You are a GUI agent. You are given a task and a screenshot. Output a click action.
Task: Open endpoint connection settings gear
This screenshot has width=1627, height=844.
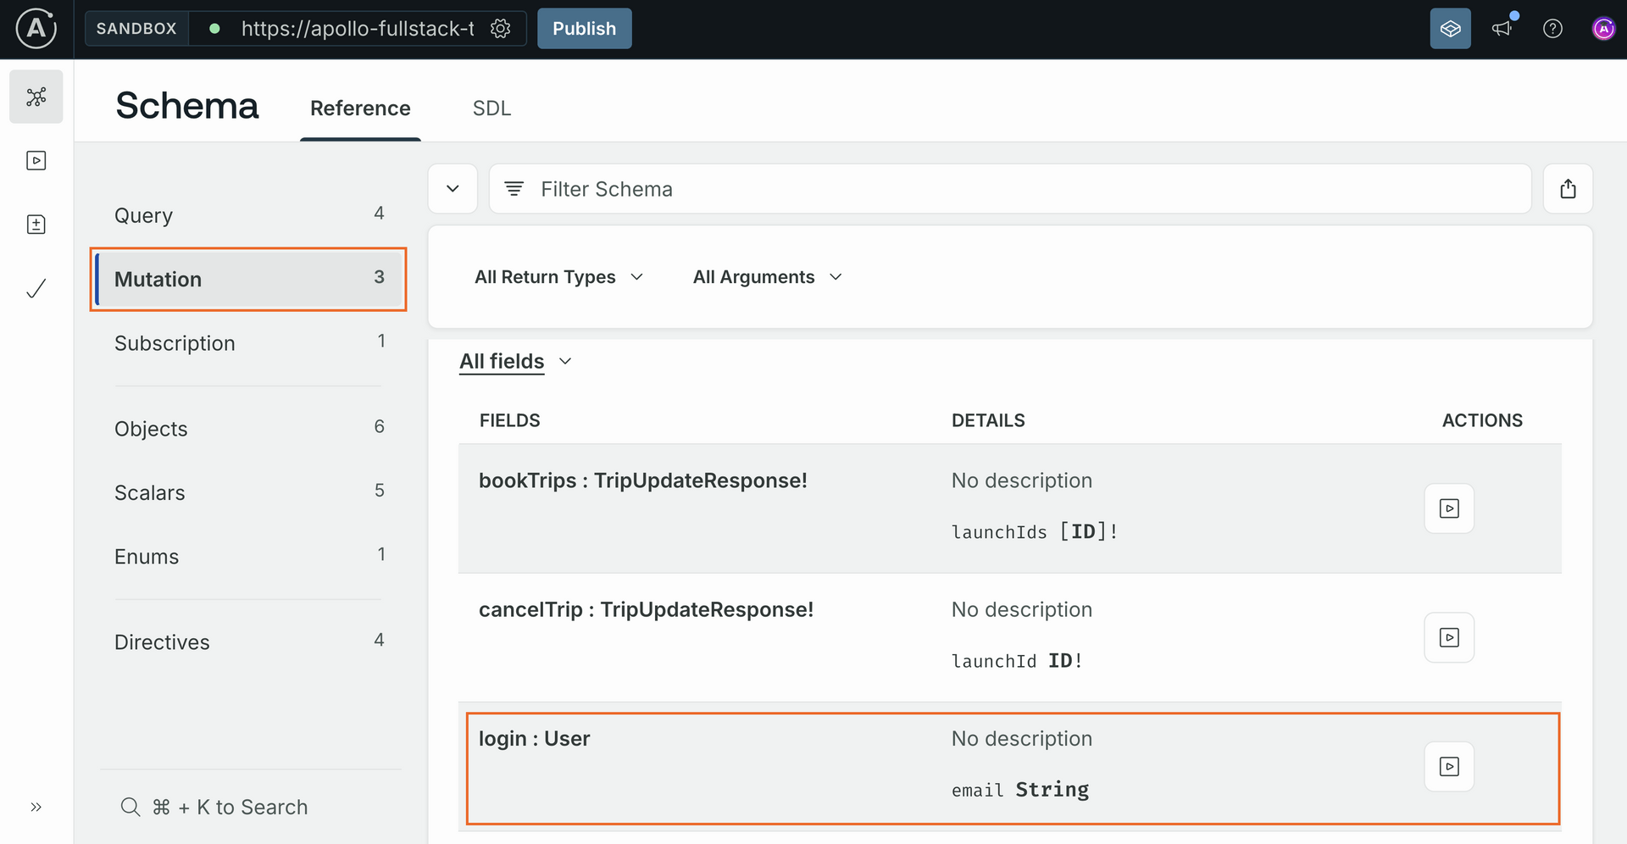click(501, 29)
